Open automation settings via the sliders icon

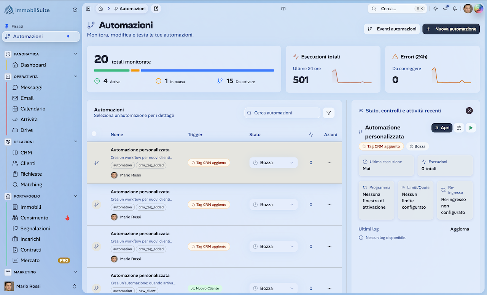coord(458,128)
